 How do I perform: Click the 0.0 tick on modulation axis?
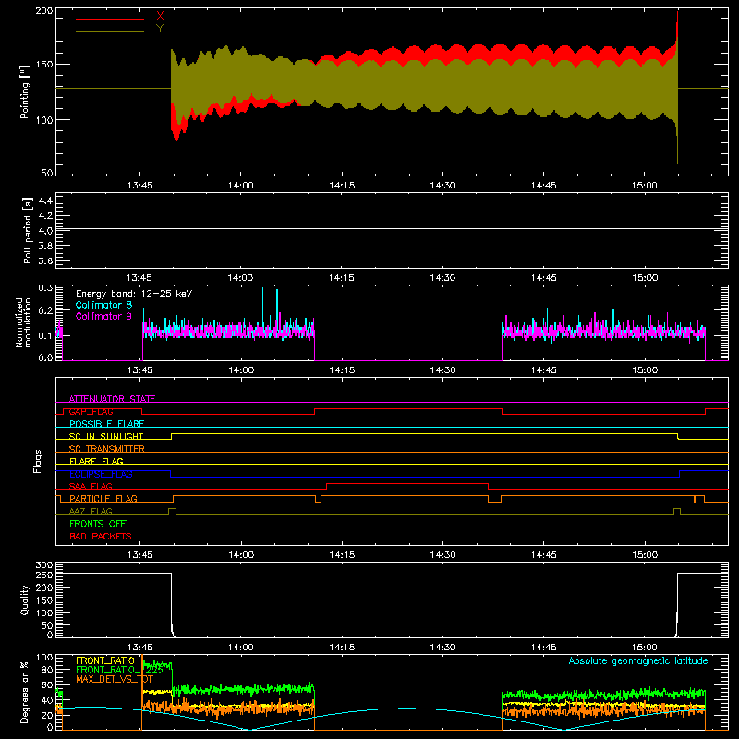(x=45, y=357)
